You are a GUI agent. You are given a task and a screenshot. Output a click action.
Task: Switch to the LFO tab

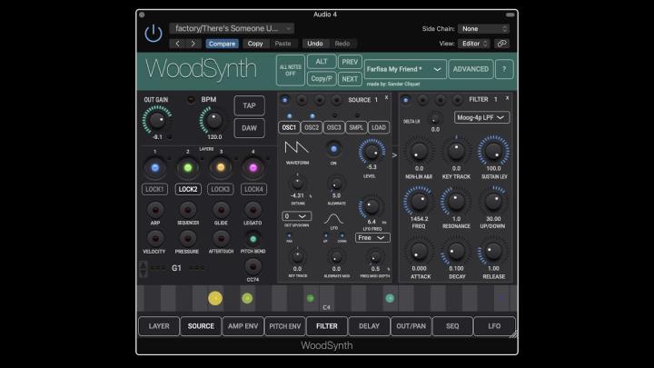click(494, 326)
